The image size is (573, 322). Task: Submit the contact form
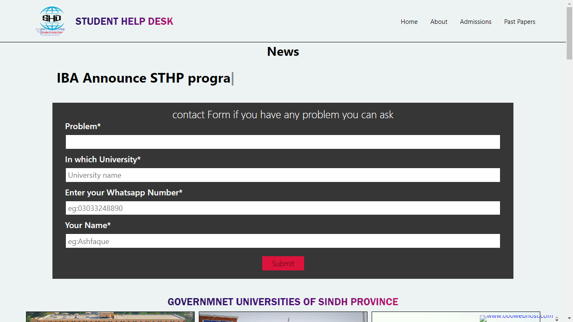coord(283,263)
